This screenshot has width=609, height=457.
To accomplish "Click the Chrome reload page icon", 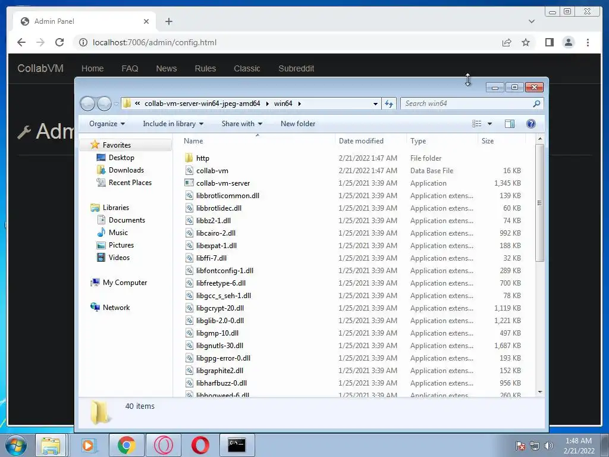I will (x=59, y=42).
